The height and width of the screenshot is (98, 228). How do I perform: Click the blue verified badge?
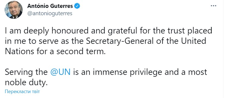[x=77, y=6]
